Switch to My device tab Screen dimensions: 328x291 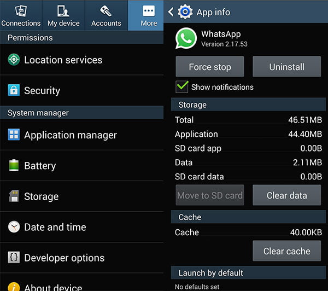(x=63, y=15)
